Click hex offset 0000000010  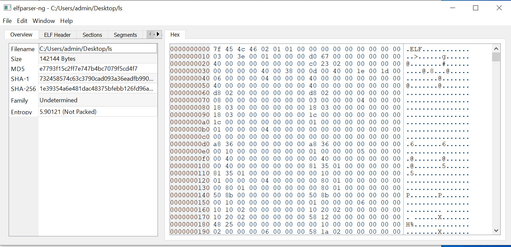click(190, 56)
